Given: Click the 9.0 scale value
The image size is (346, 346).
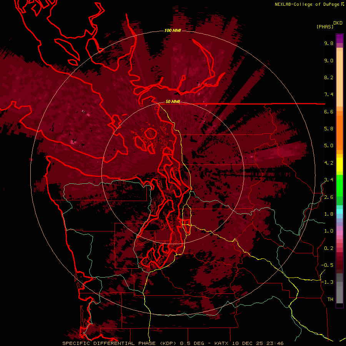Looking at the screenshot, I should point(329,60).
